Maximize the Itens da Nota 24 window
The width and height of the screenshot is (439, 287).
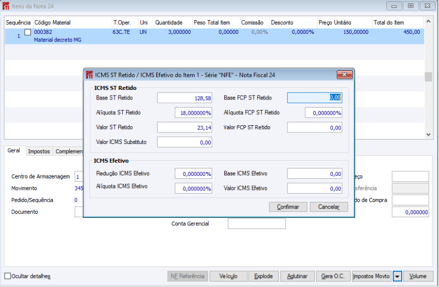point(410,6)
